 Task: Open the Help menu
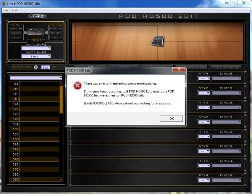pos(15,10)
